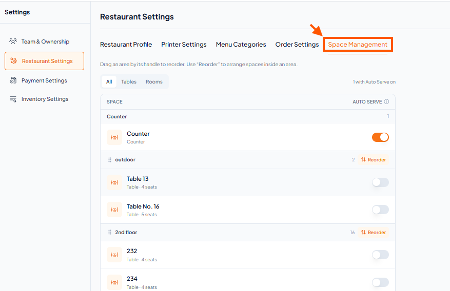Screen dimensions: 450x291
Task: Click the Inventory Settings list icon
Action: point(13,99)
